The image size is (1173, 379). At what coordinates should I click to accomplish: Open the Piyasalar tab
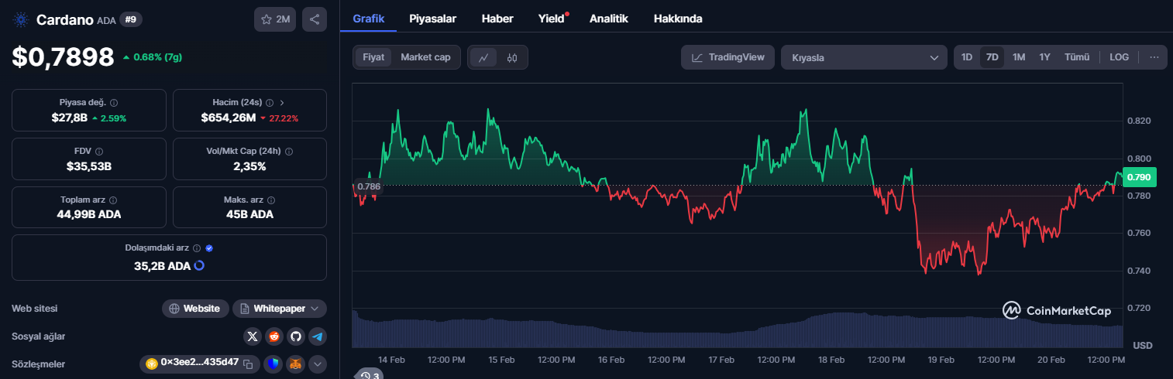(432, 19)
